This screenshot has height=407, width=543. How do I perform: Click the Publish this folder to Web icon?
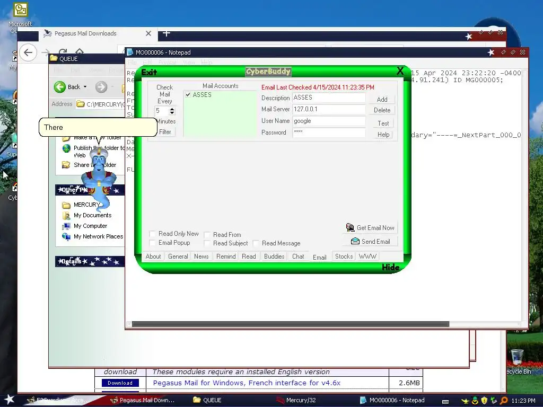[66, 148]
